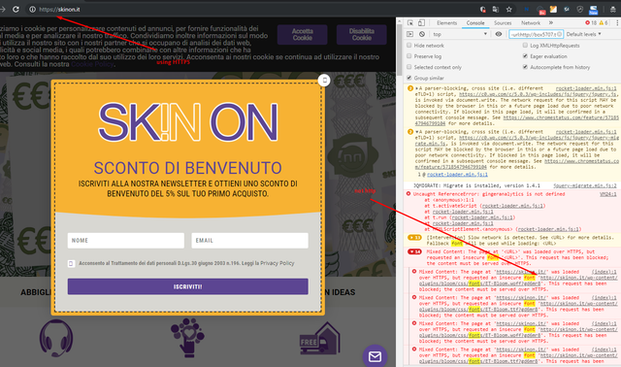Click the blue N extension icon
Viewport: 621px width, 367px height.
point(526,9)
